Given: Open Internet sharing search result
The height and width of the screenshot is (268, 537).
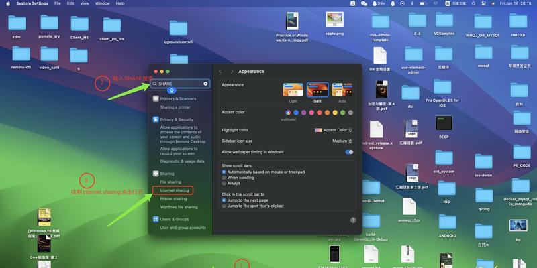Looking at the screenshot, I should (175, 190).
